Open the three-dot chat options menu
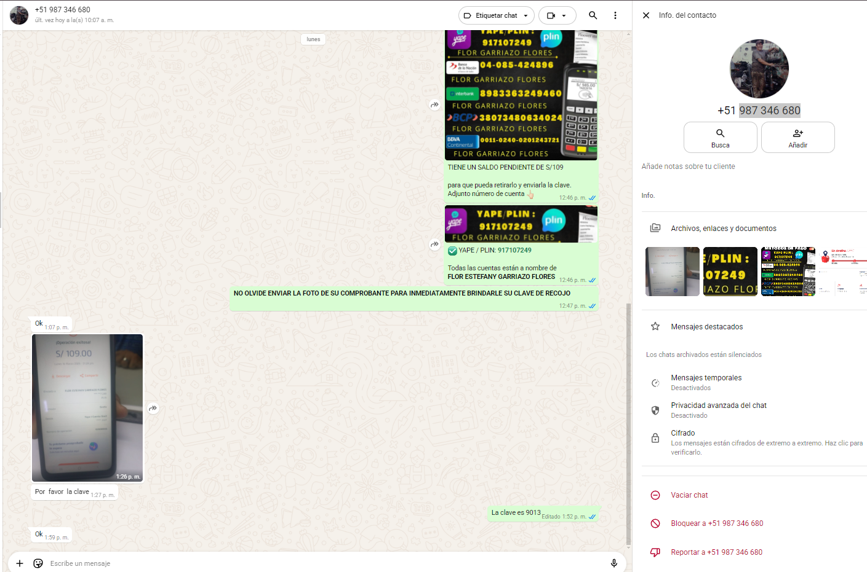867x572 pixels. point(615,15)
